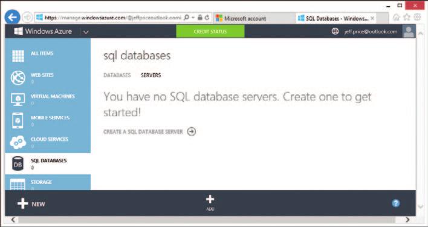This screenshot has width=428, height=227.
Task: Open jeff.price@outlook.com account menu
Action: coord(371,31)
